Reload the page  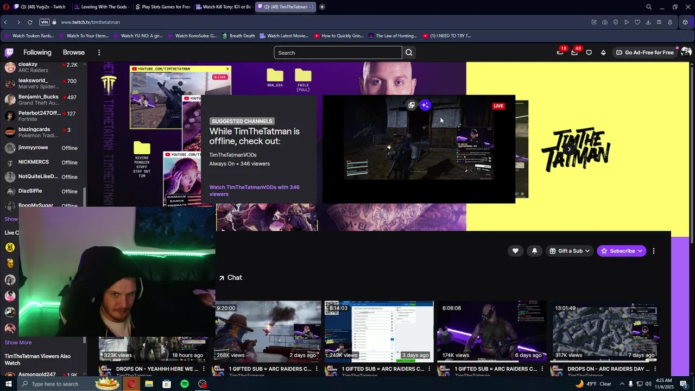(30, 22)
